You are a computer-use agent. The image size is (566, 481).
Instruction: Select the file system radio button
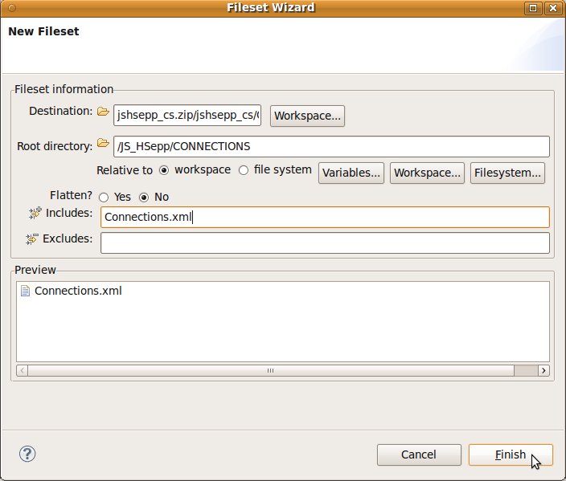[244, 170]
